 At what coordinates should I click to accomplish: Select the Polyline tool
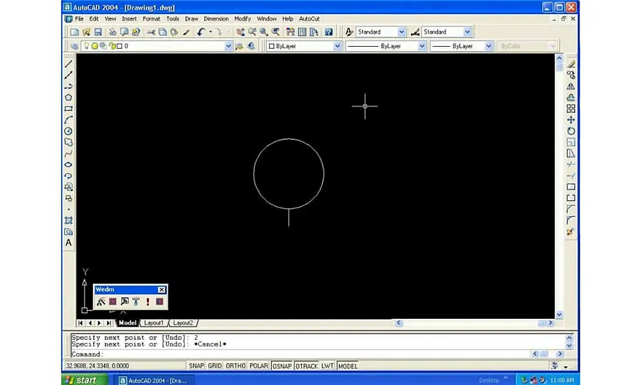pos(69,87)
